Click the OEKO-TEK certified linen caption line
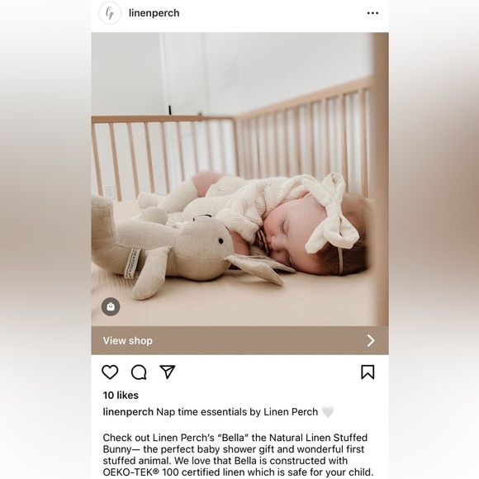 click(x=238, y=472)
